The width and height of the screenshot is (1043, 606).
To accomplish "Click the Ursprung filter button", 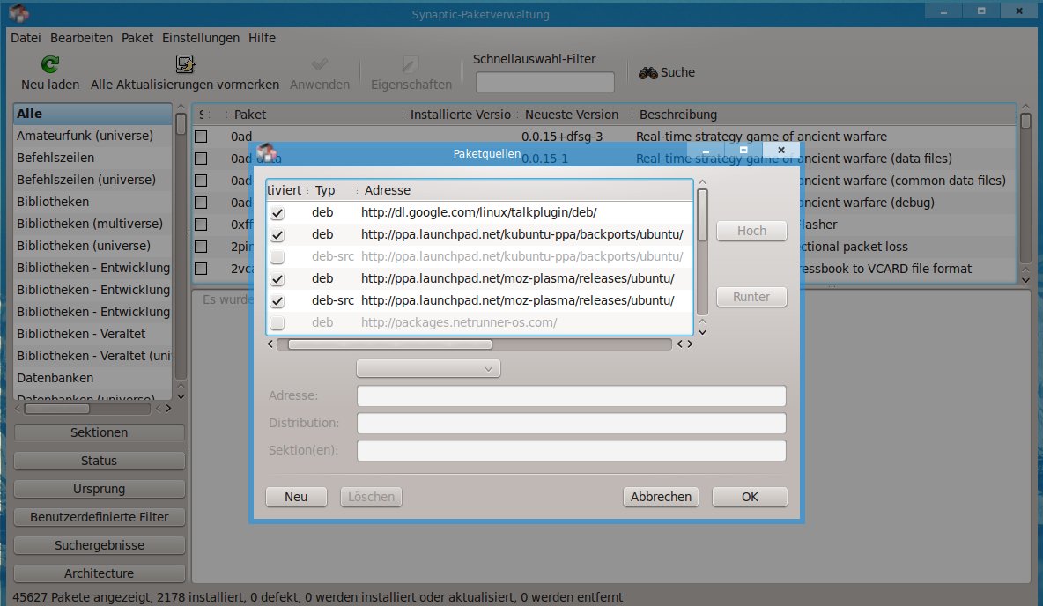I will pos(100,489).
